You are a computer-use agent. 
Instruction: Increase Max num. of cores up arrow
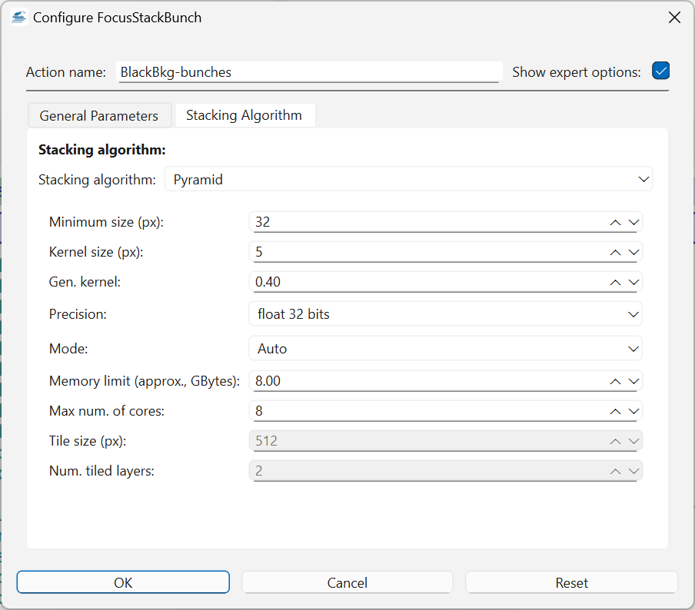(x=615, y=411)
